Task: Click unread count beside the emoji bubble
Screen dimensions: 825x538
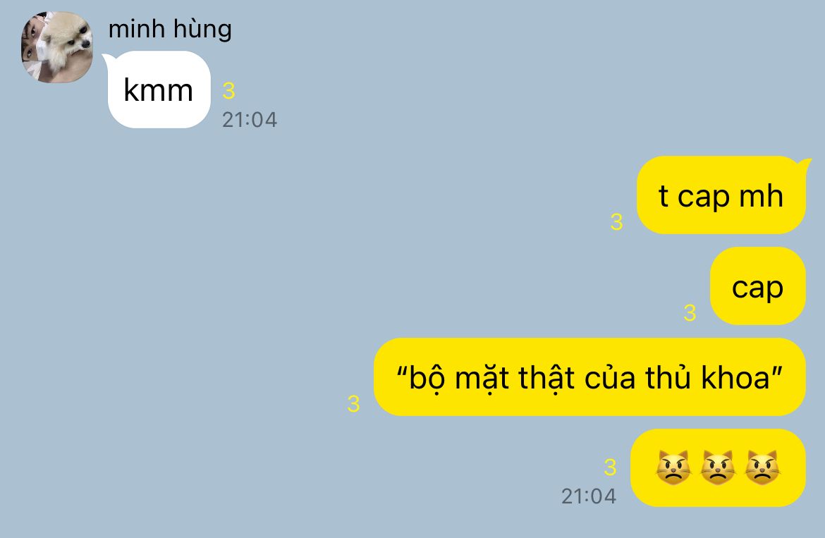Action: (611, 467)
